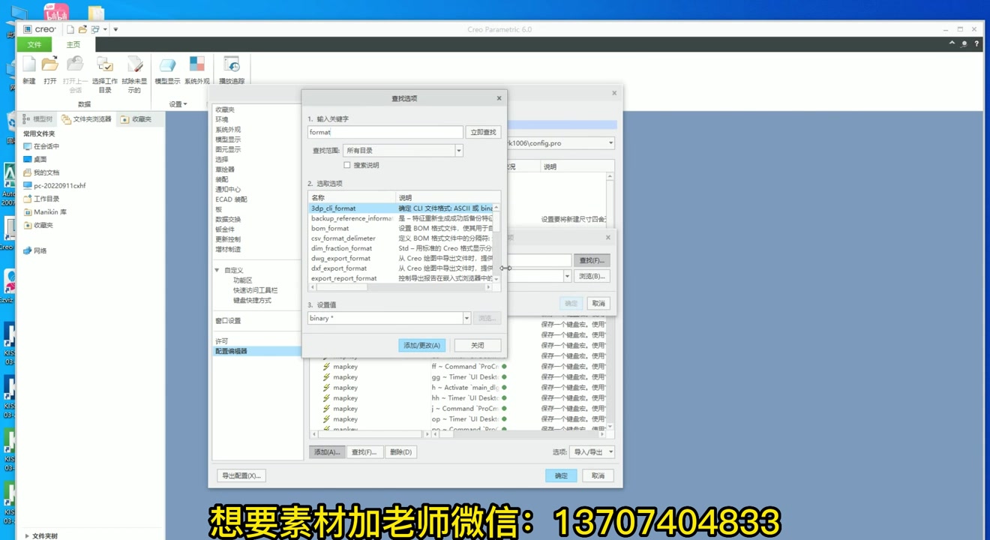Click the 删除(D) button
The image size is (990, 540).
(x=400, y=452)
